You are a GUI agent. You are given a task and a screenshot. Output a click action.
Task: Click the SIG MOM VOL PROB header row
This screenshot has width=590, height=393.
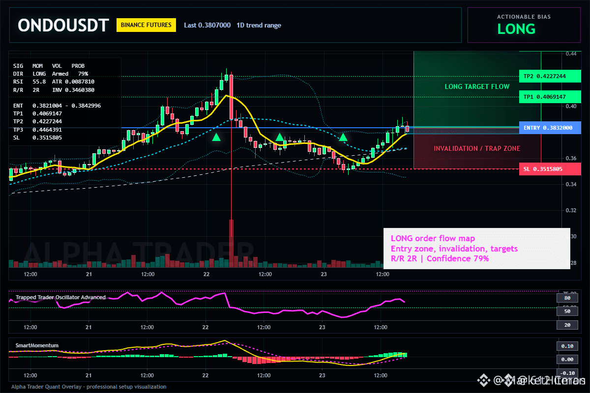click(x=49, y=65)
